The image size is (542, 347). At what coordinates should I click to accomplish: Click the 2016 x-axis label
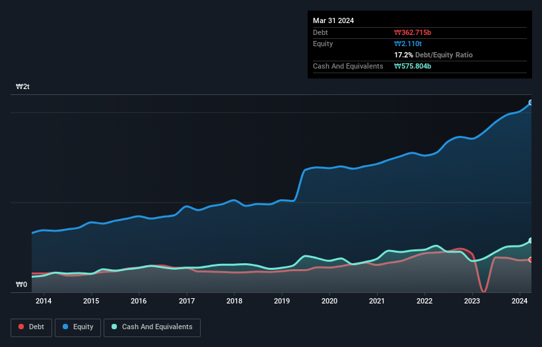139,301
